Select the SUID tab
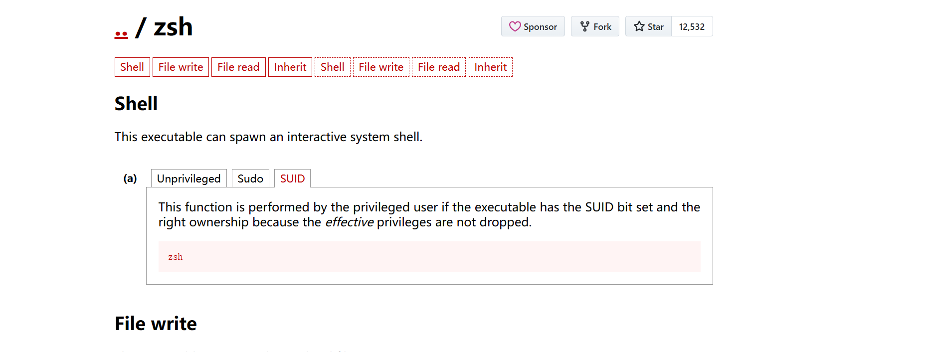This screenshot has width=925, height=352. [292, 178]
